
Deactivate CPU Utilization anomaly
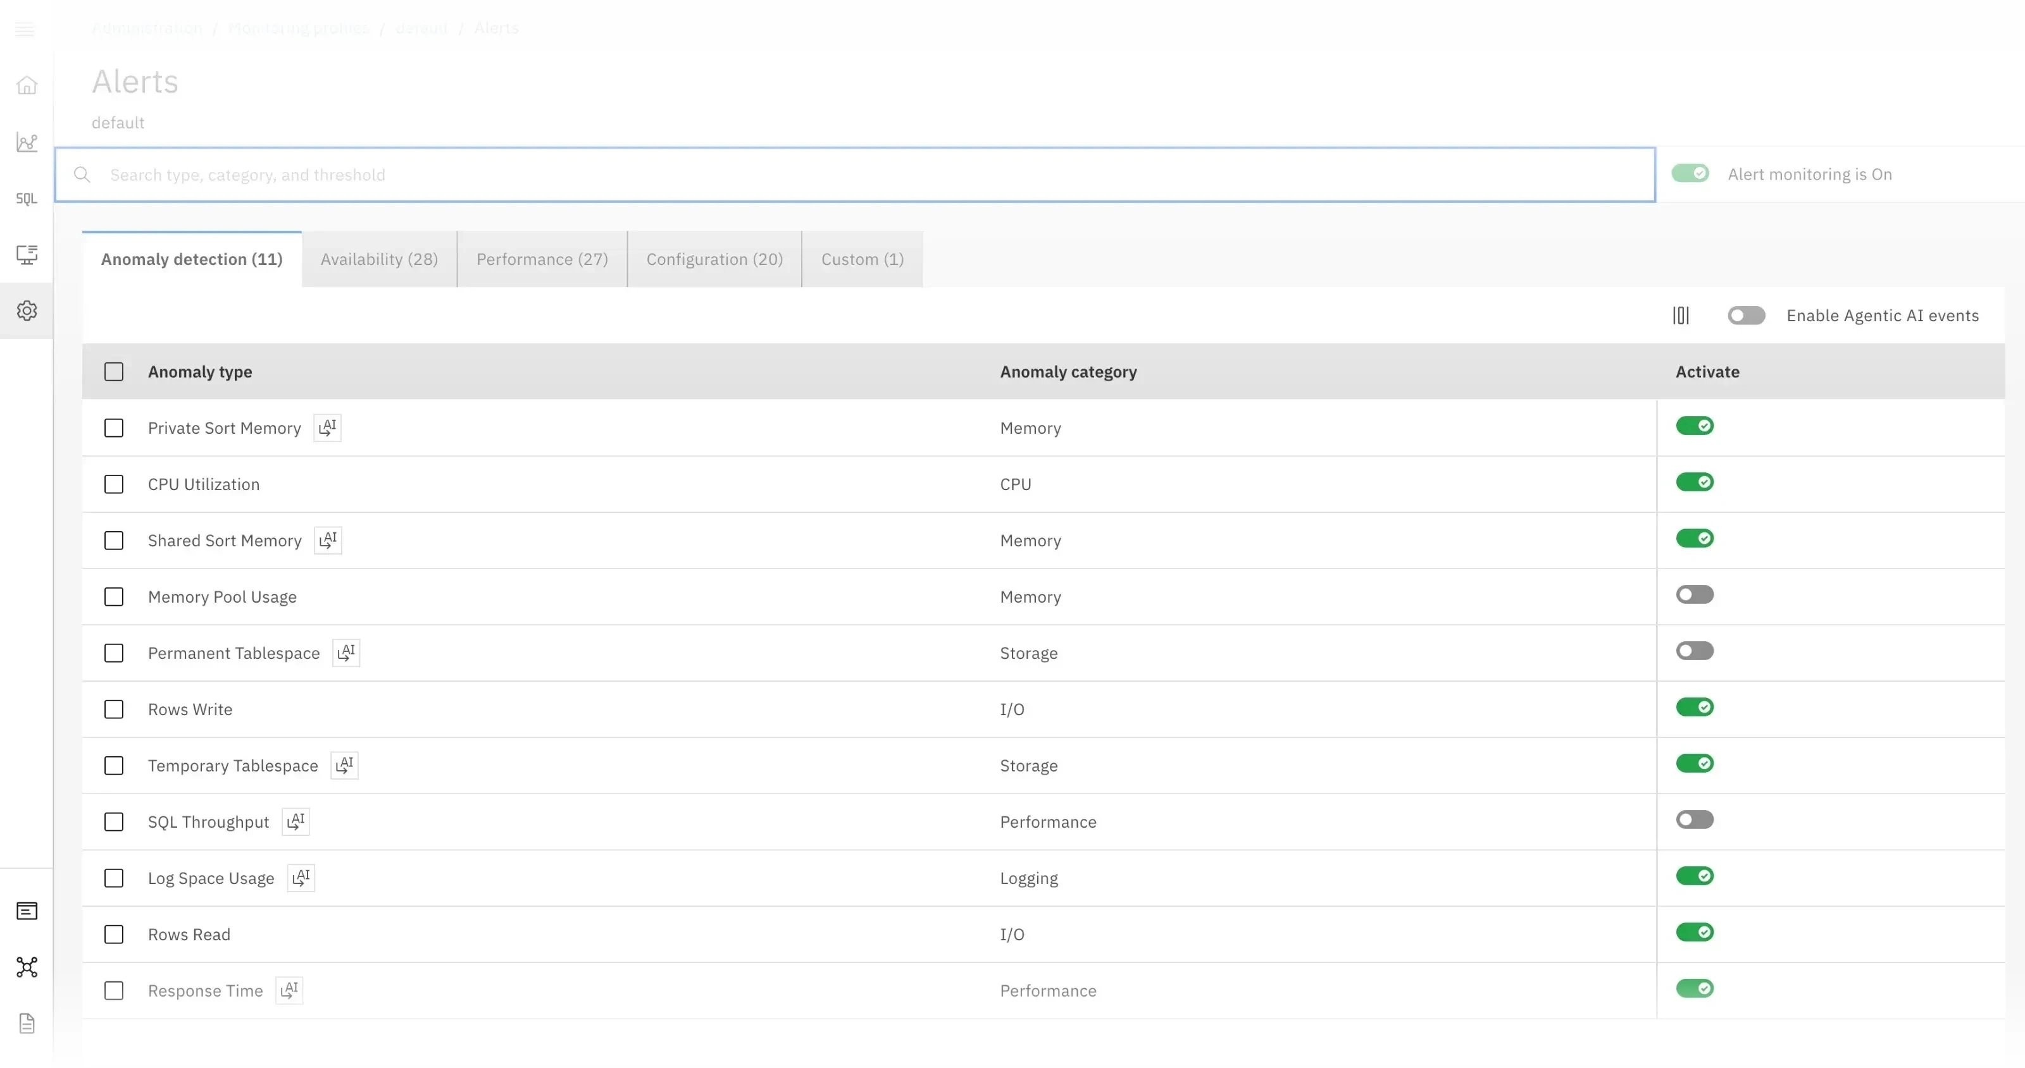[x=1695, y=482]
